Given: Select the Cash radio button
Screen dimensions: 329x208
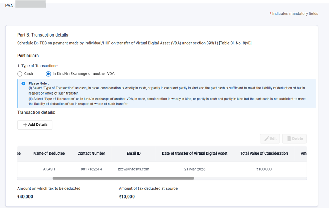Looking at the screenshot, I should click(20, 74).
